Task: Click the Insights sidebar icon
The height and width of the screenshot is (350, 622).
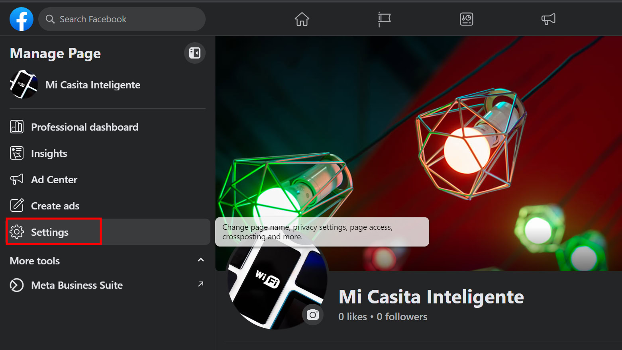Action: coord(17,153)
